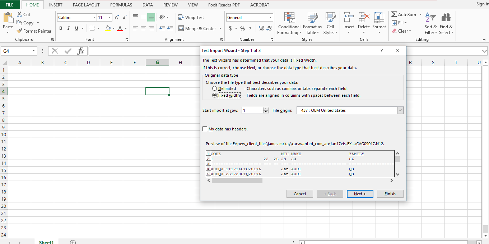This screenshot has height=244, width=489.
Task: Select the Fixed width radio button
Action: pos(215,95)
